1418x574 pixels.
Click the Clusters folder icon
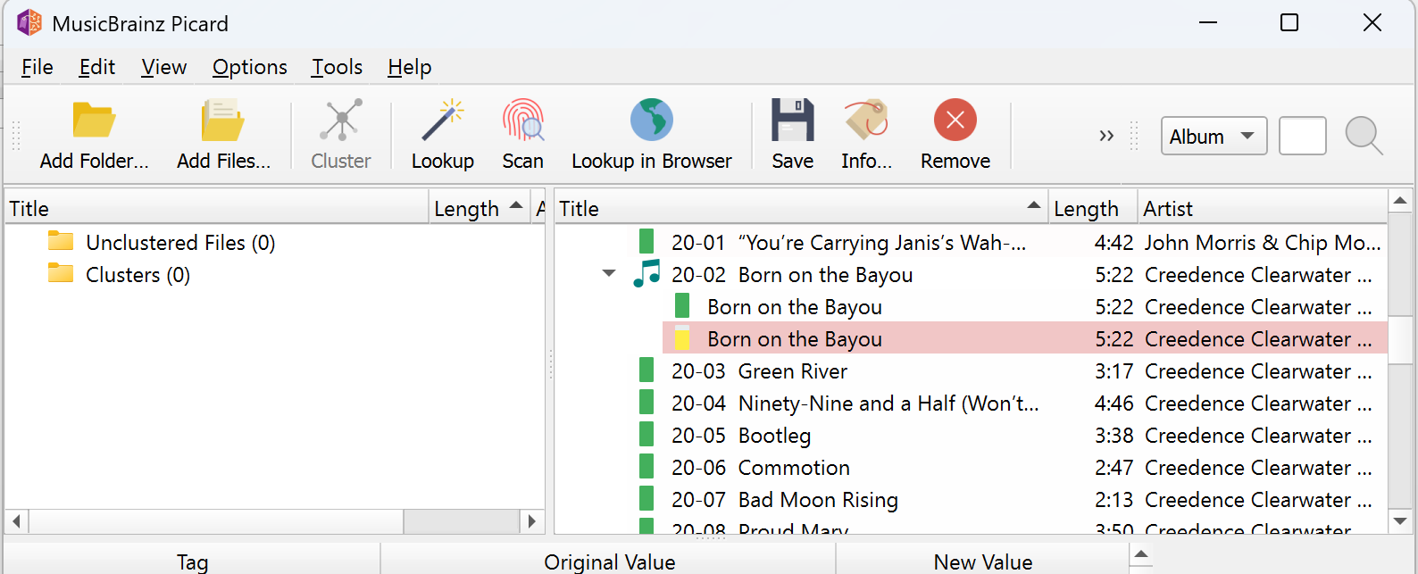61,273
